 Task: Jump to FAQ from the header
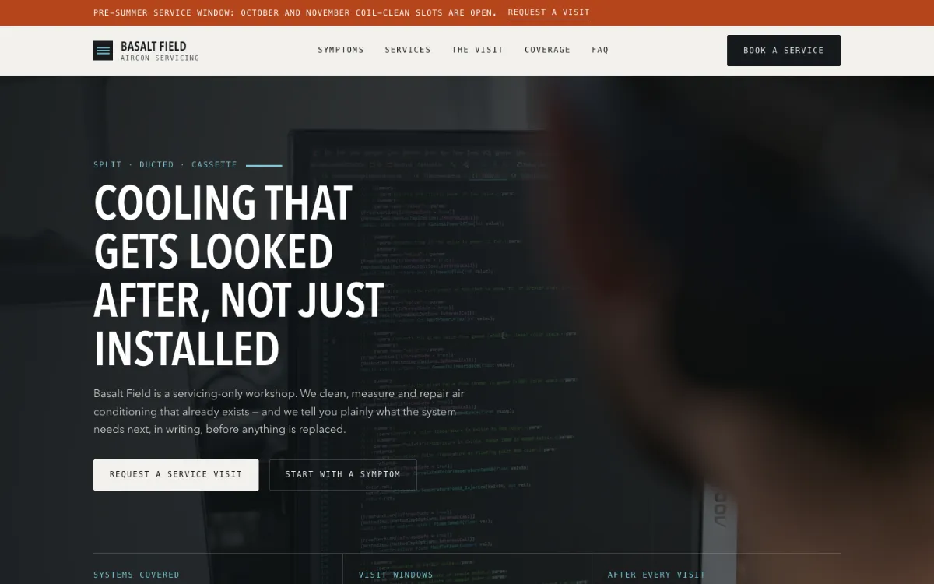[x=600, y=50]
